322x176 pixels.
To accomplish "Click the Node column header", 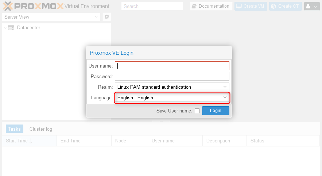I will coord(121,141).
